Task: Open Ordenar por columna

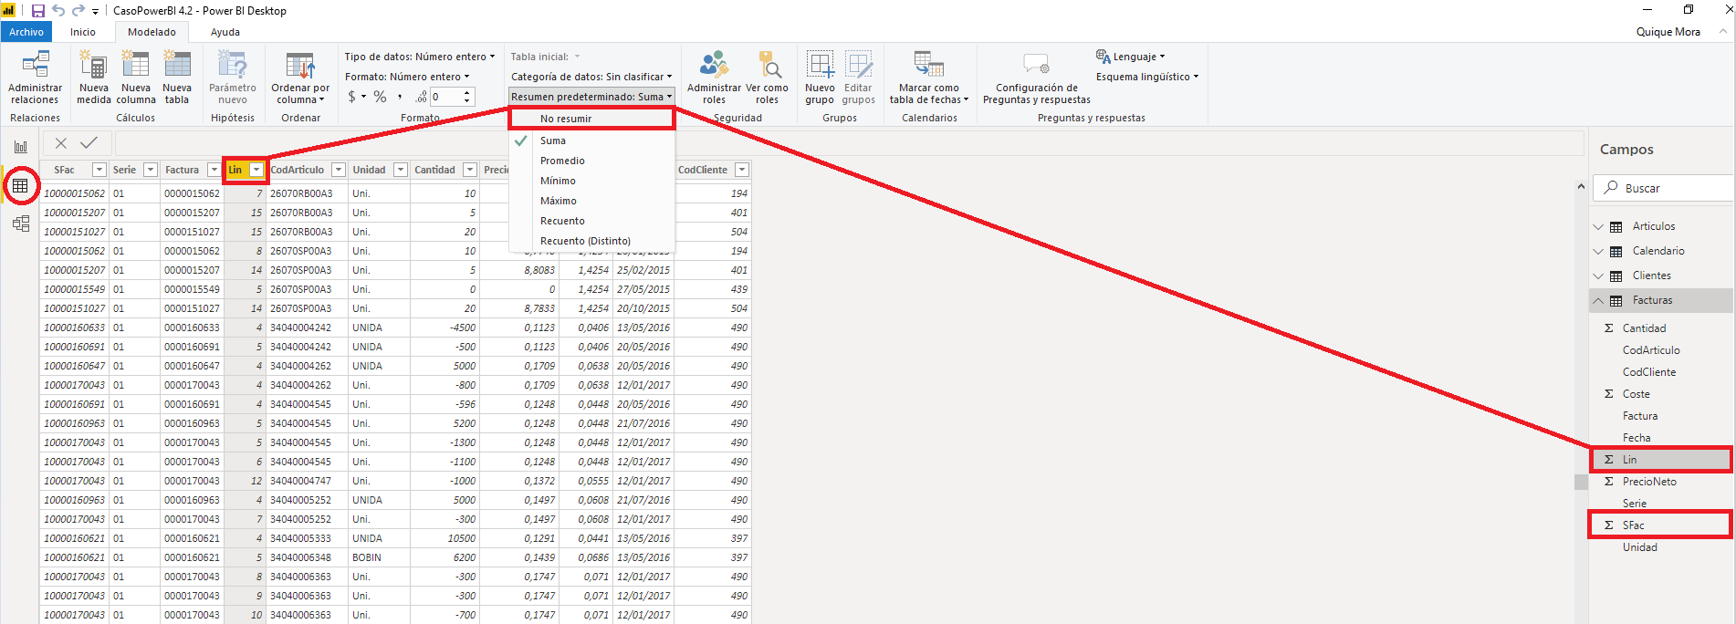Action: (x=300, y=78)
